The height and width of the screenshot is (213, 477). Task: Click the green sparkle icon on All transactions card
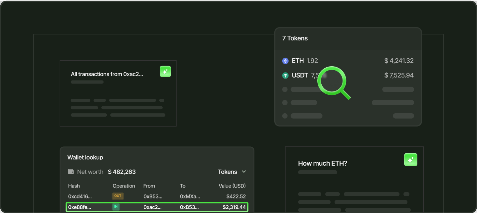click(165, 72)
